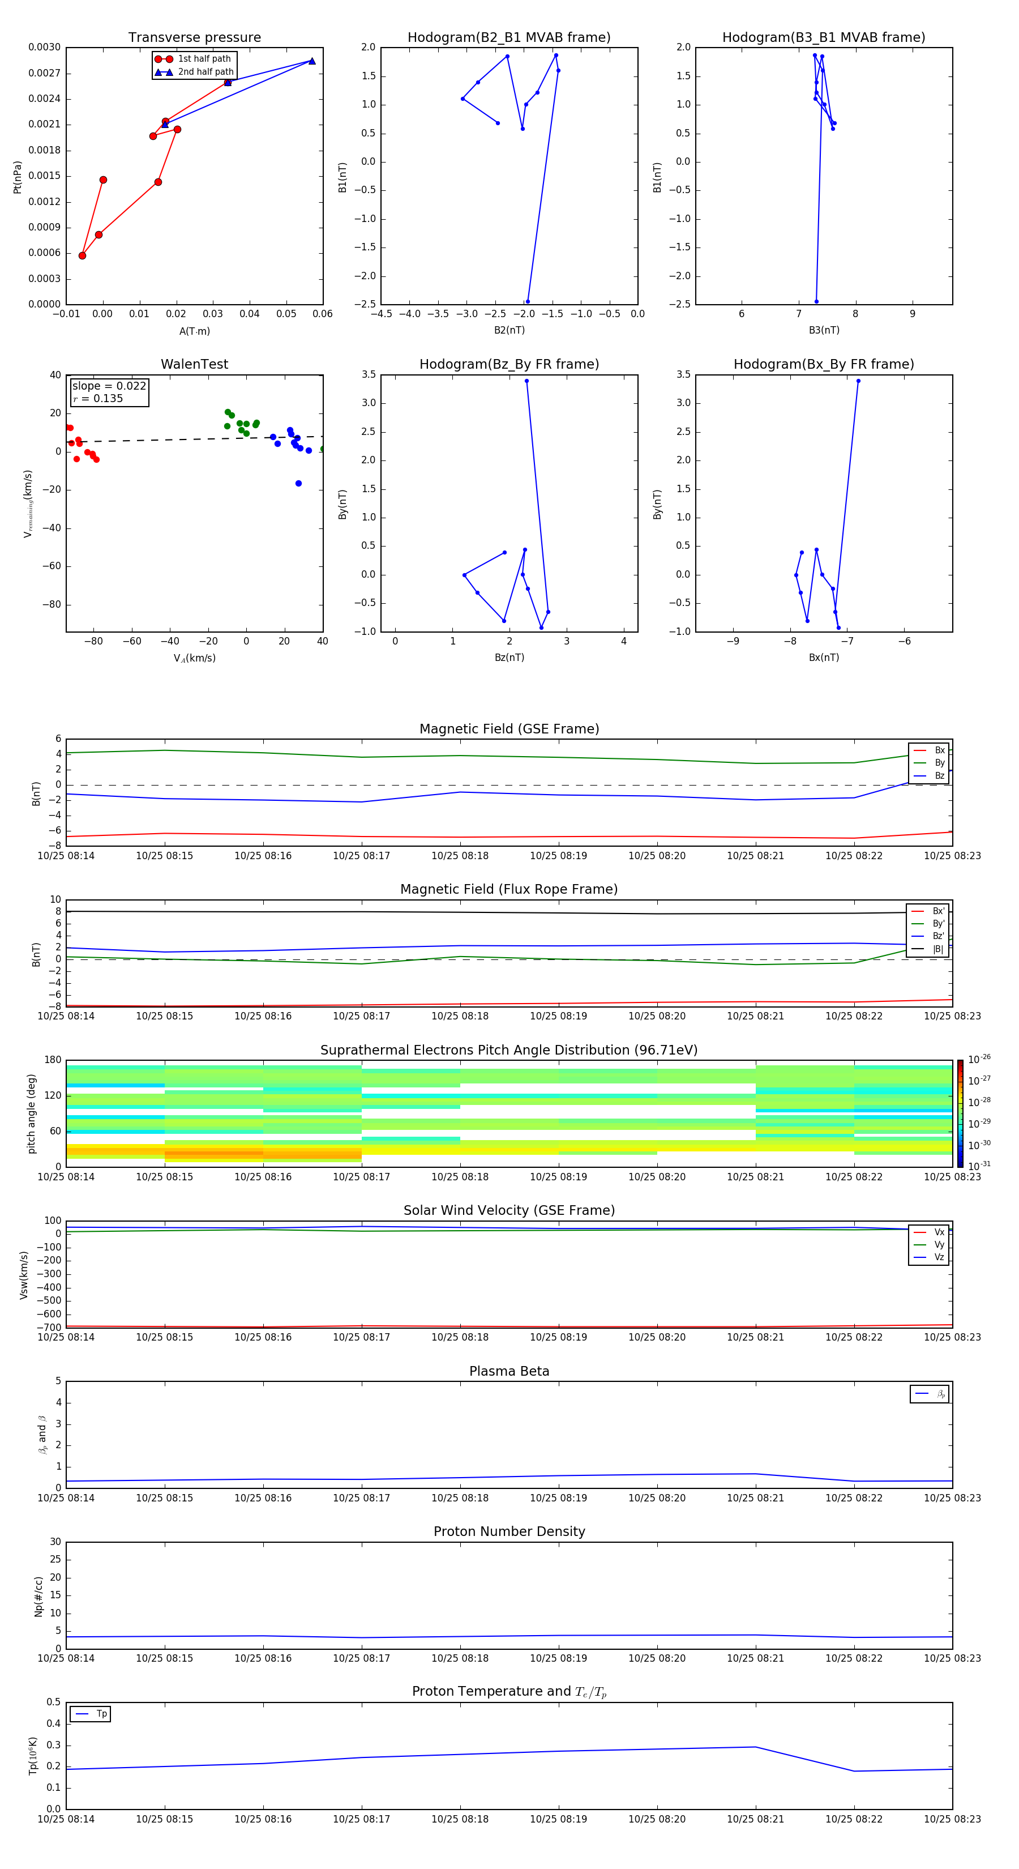The height and width of the screenshot is (1869, 1019).
Task: Click topmost blue triangle in Transverse pressure
Action: click(x=312, y=61)
